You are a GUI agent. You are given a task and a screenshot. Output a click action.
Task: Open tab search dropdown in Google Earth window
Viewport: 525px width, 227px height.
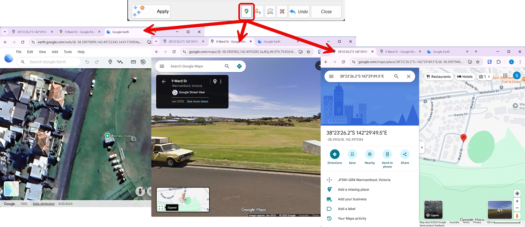(x=5, y=32)
